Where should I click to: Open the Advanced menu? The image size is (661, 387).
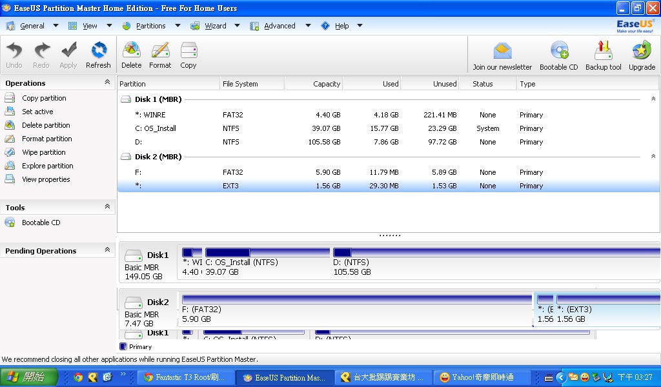pyautogui.click(x=280, y=26)
